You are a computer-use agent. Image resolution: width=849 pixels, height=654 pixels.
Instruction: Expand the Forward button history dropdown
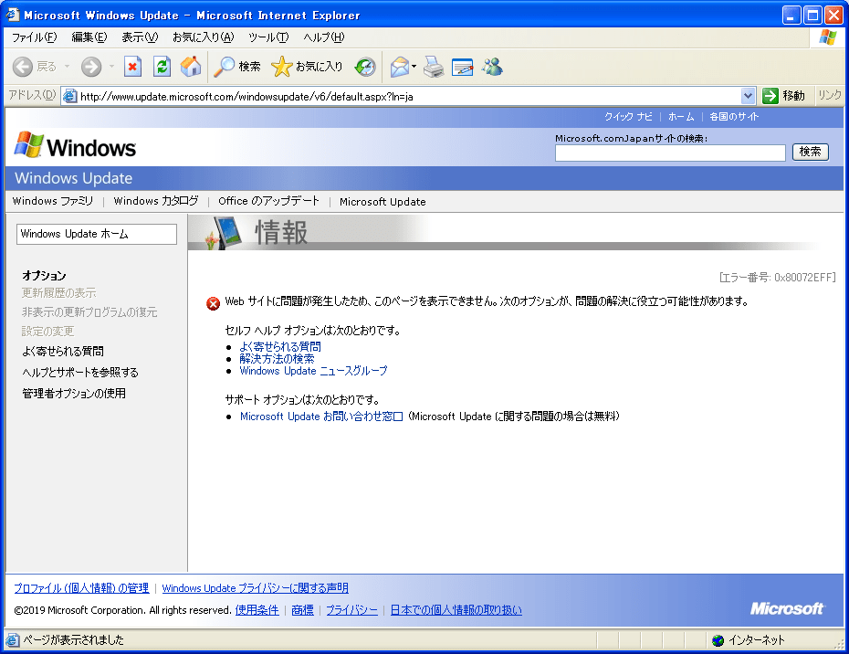coord(111,67)
